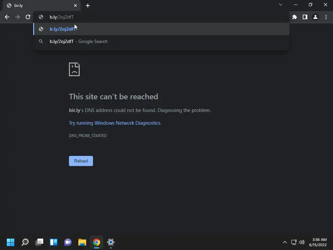
Task: Open the Windows Start menu
Action: coord(10,242)
